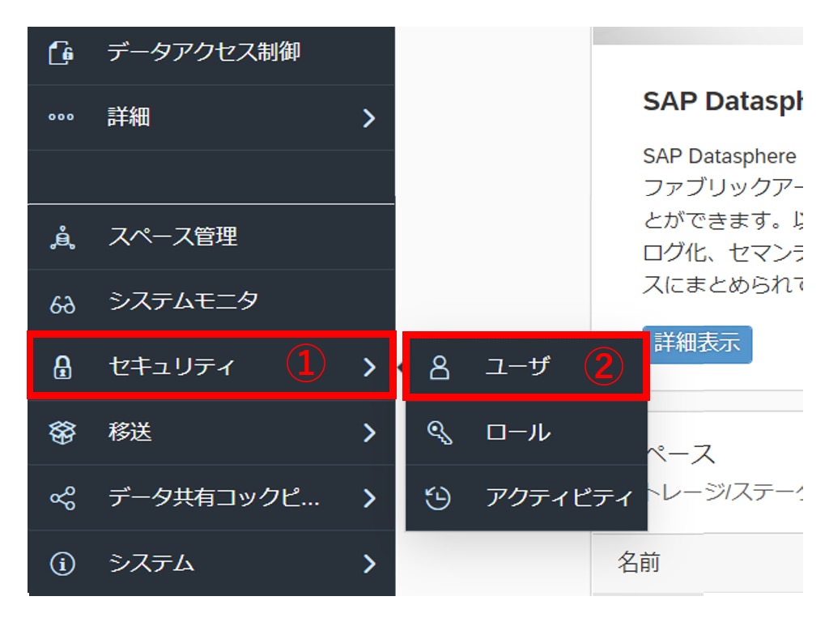Select アクティビティ from the security submenu

click(558, 498)
